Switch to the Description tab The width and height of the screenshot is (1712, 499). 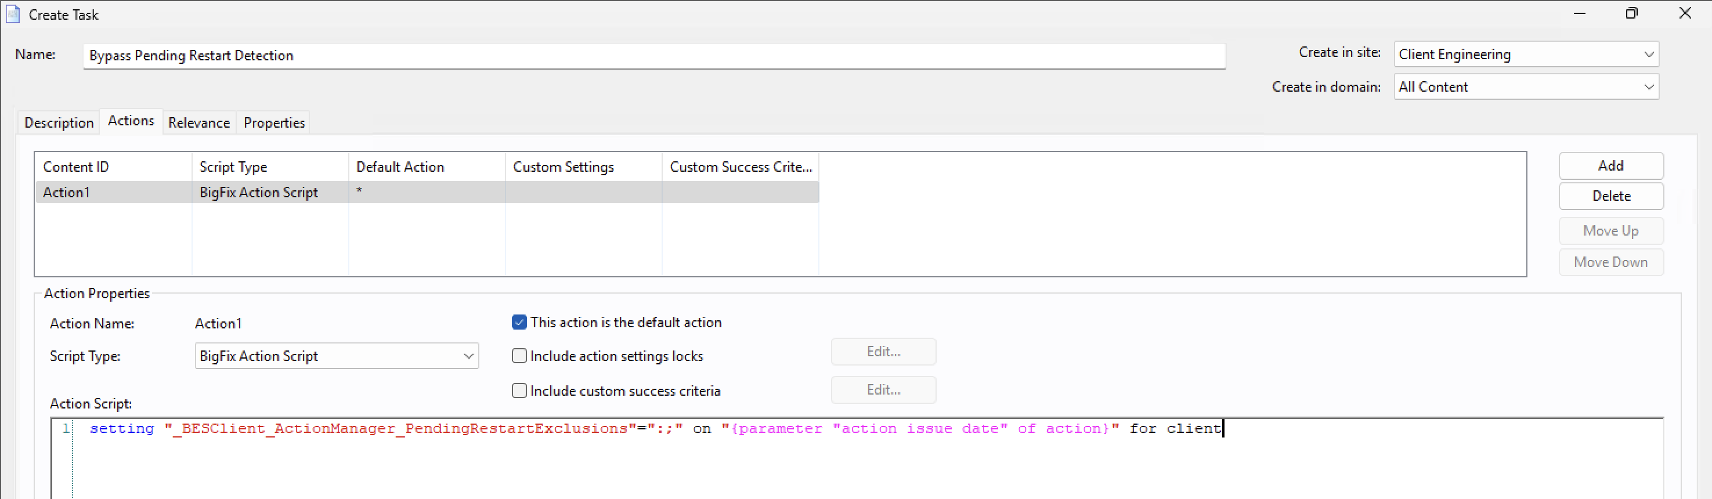(x=59, y=123)
